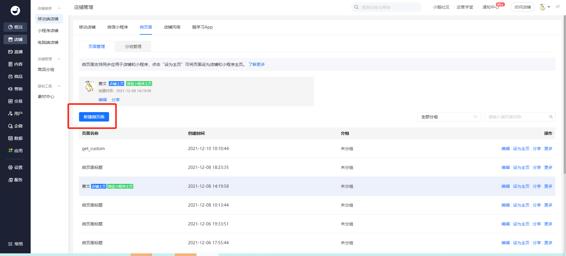Collapse the 基础工具 sidebar section

[59, 86]
